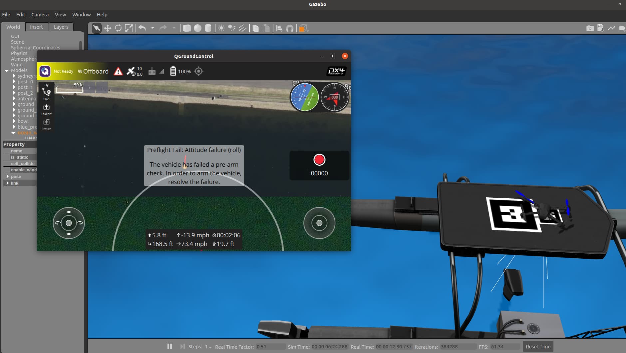Click the red warning triangle indicator
Image resolution: width=626 pixels, height=353 pixels.
pos(118,71)
